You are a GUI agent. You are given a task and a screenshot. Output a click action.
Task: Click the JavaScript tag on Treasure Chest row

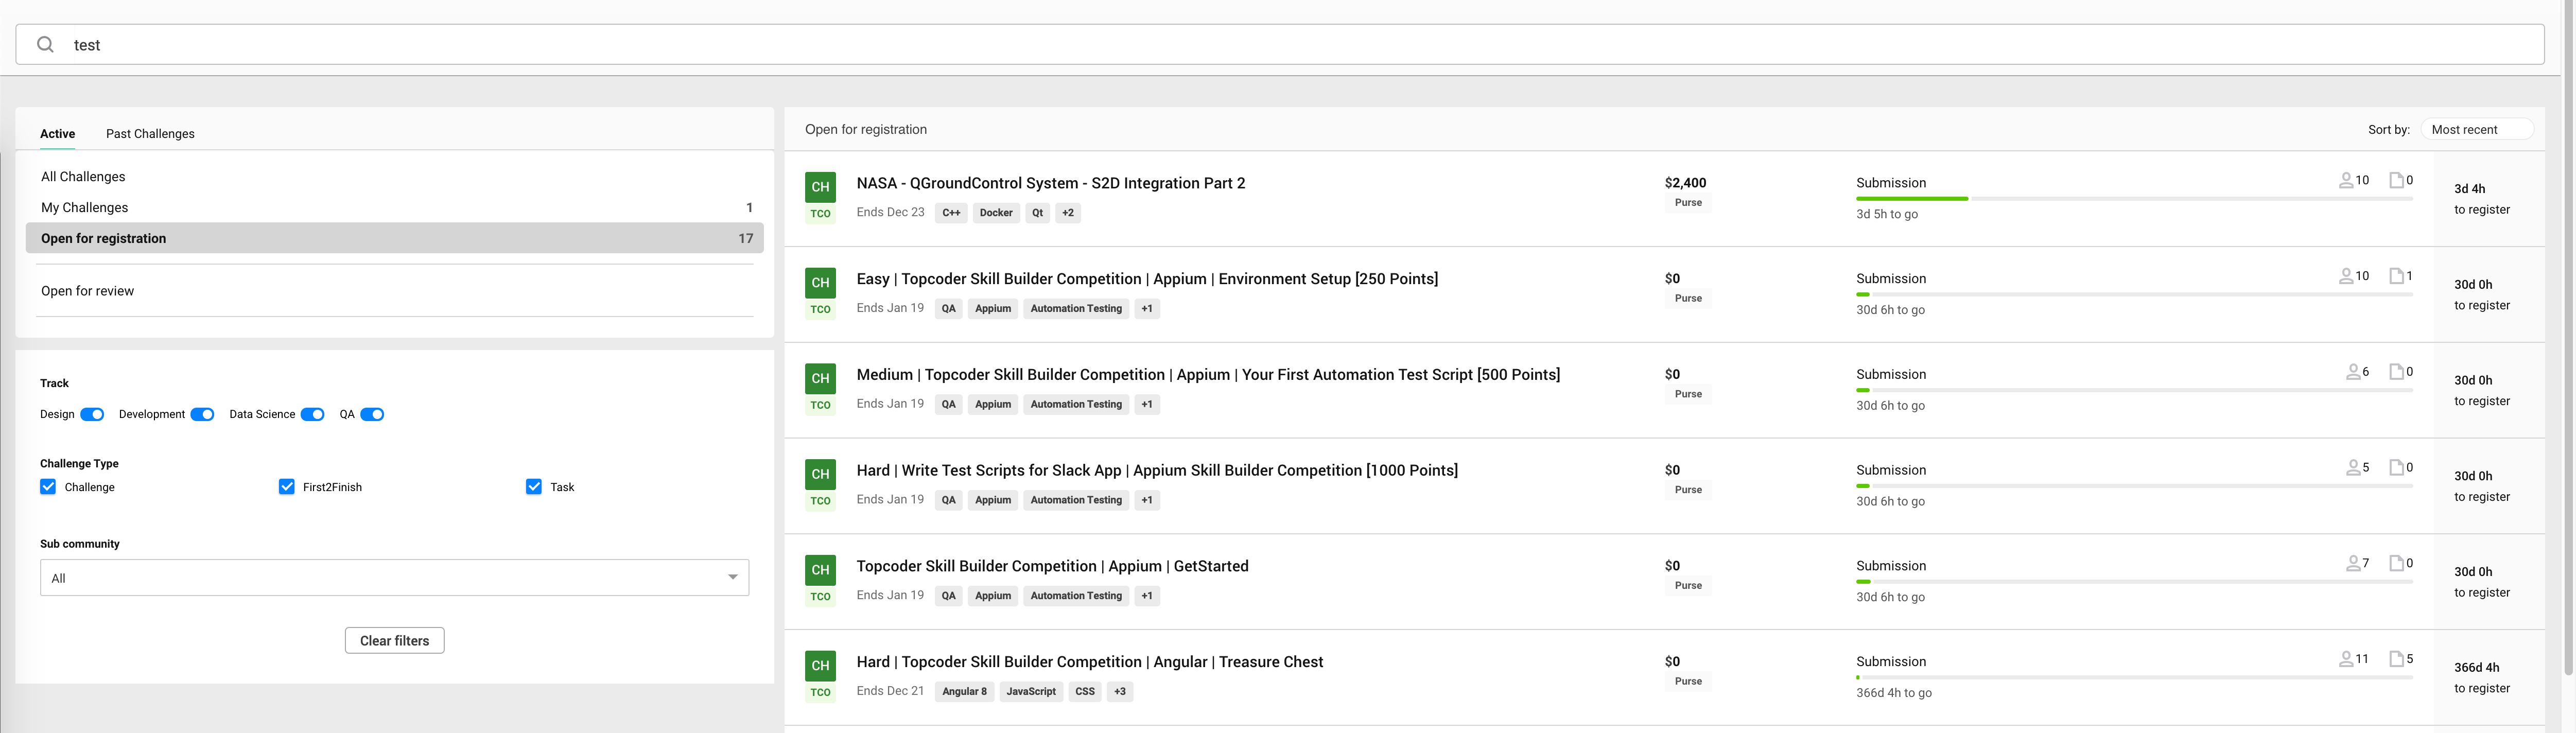tap(1031, 692)
